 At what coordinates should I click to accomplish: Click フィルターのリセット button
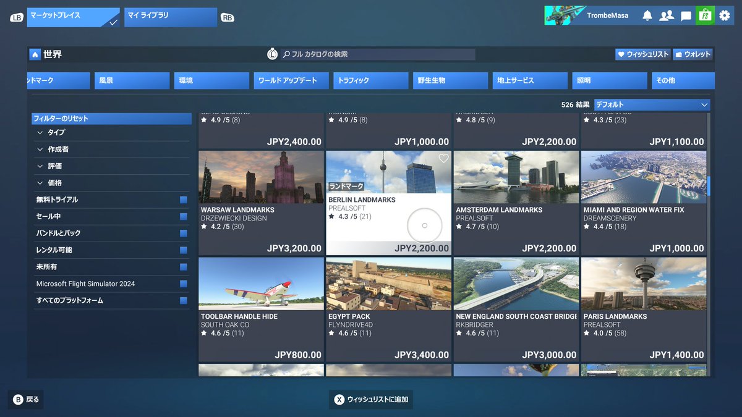point(112,119)
